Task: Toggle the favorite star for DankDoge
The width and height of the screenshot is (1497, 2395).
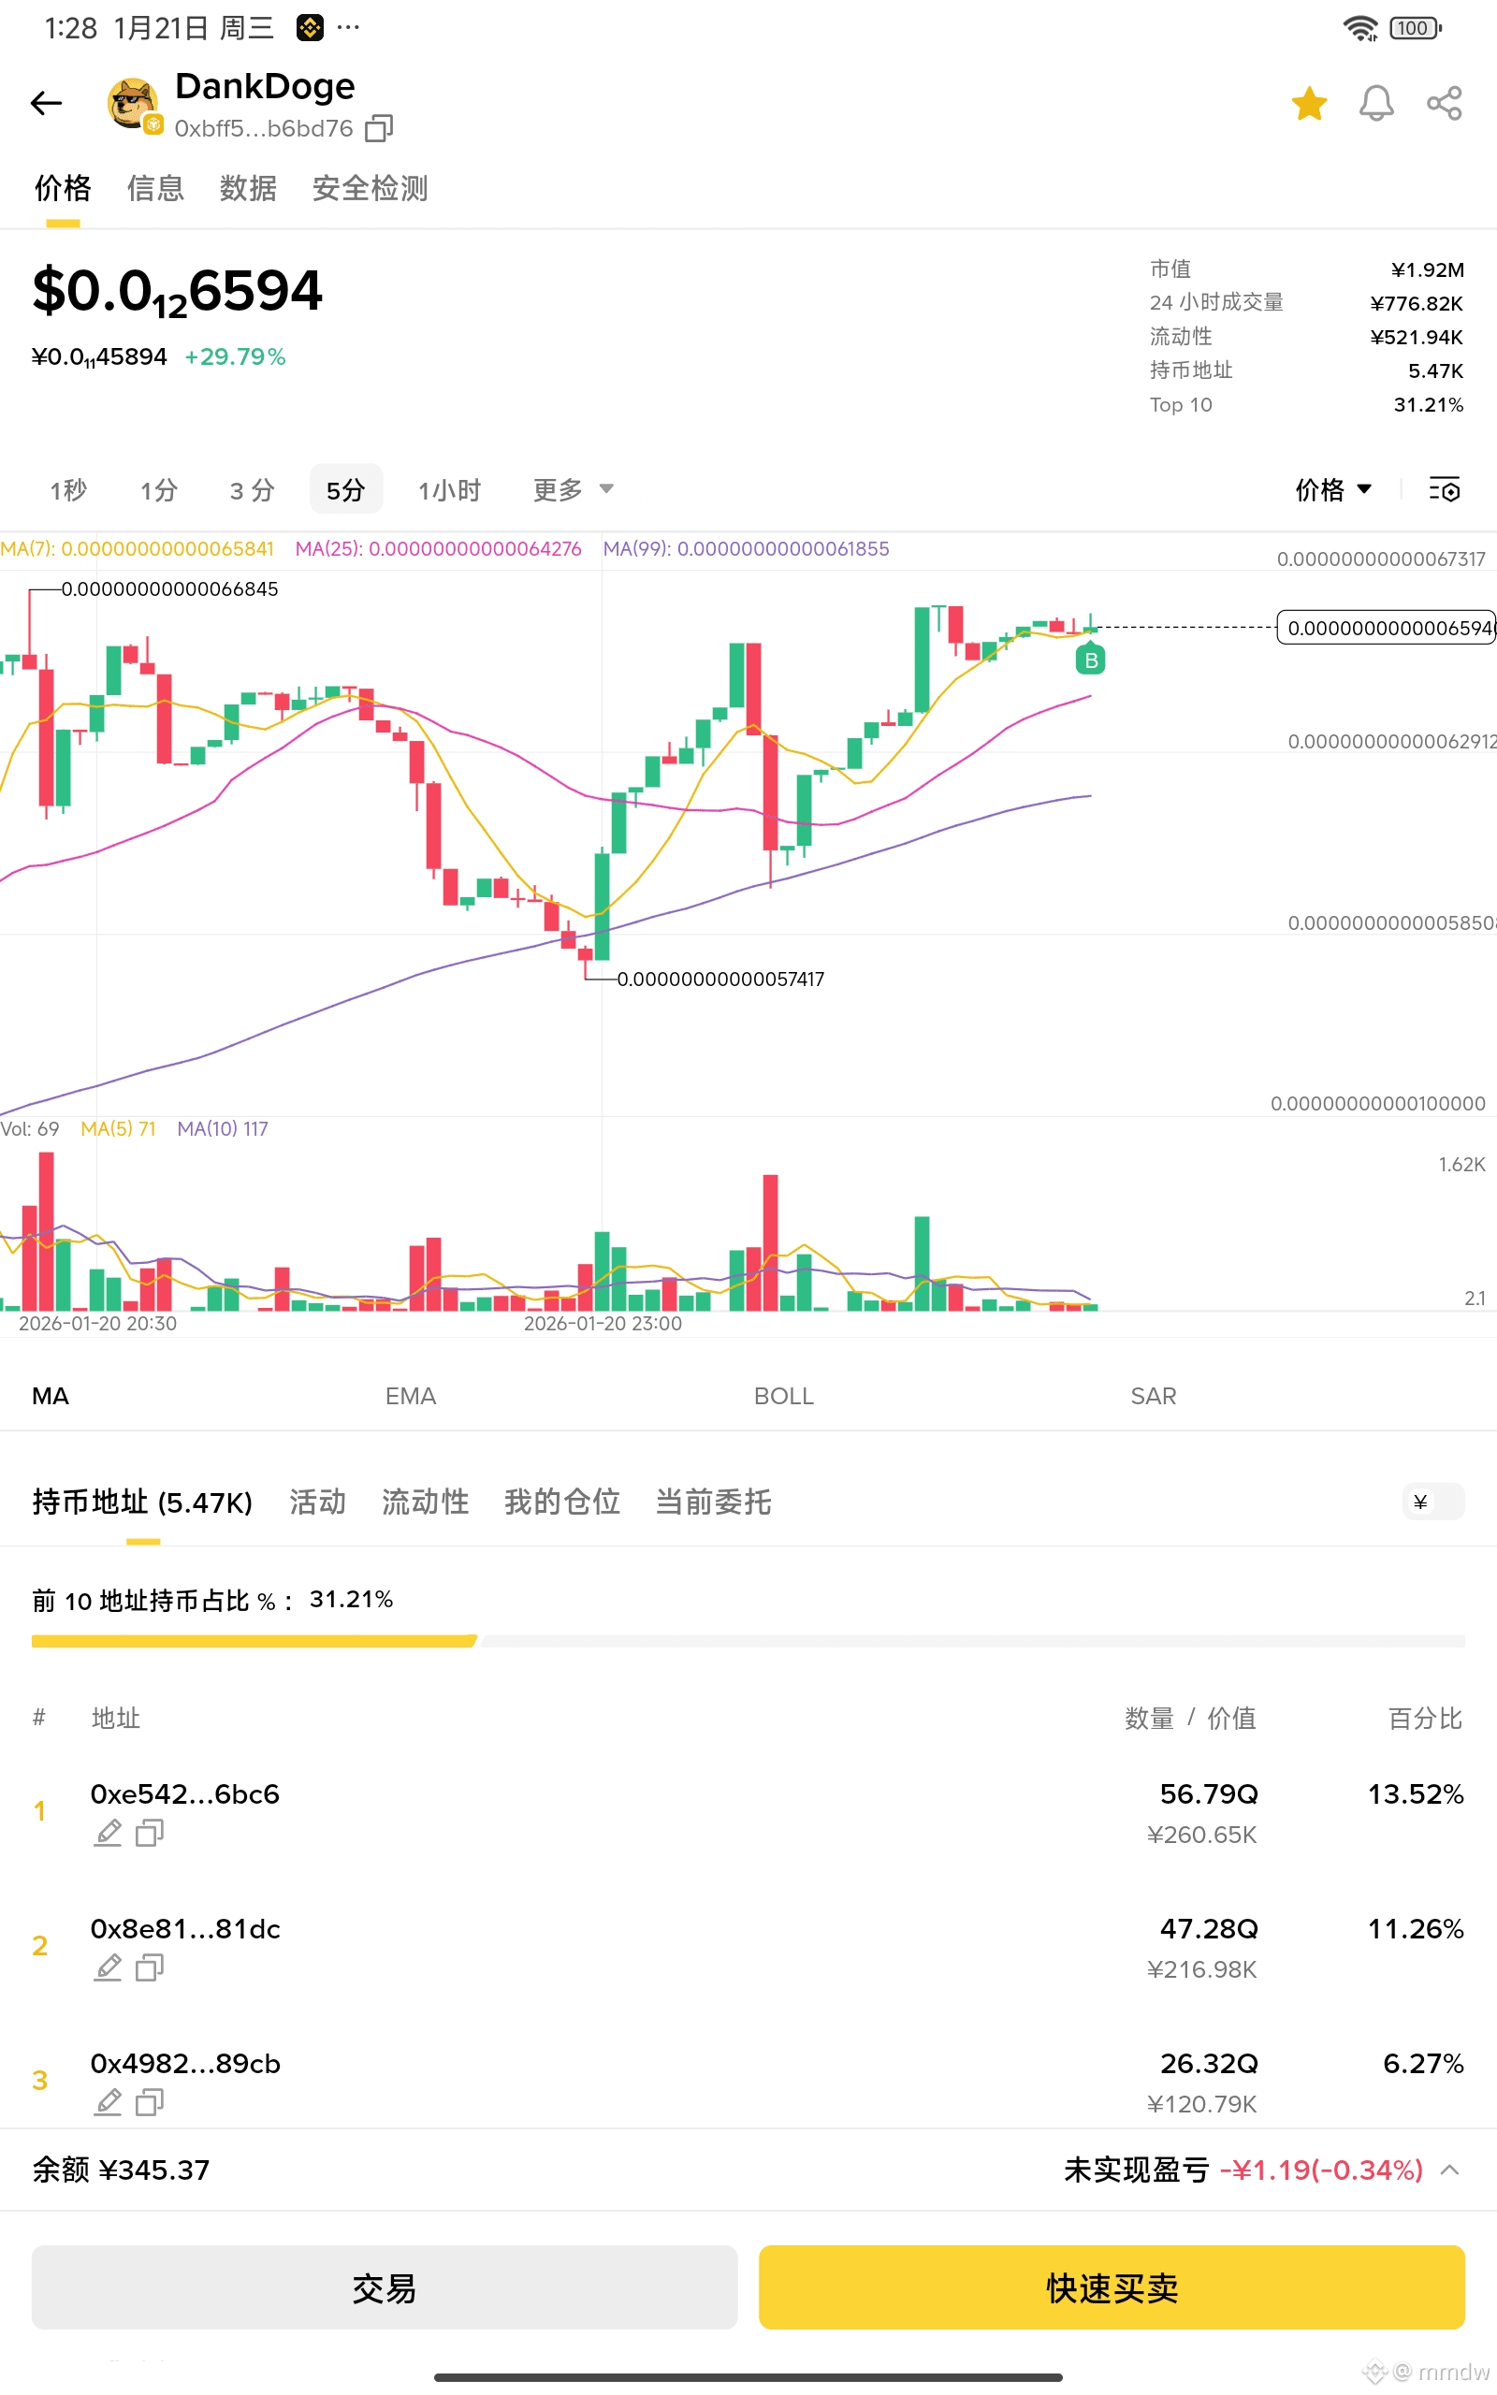Action: 1309,103
